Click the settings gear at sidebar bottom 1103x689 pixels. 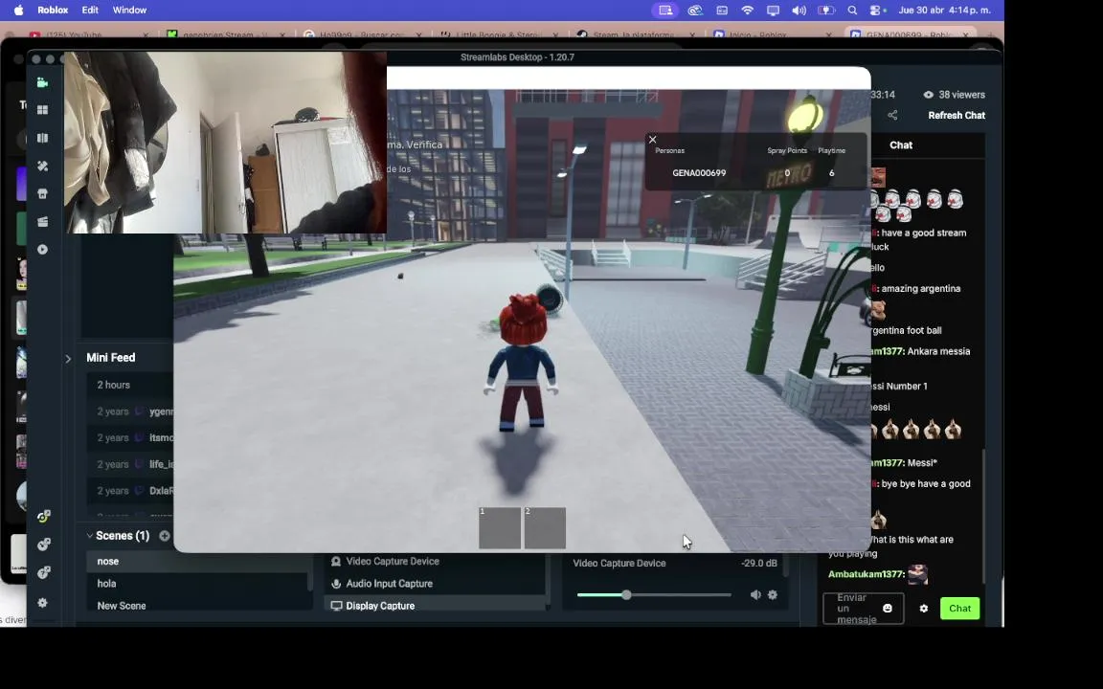(x=43, y=603)
